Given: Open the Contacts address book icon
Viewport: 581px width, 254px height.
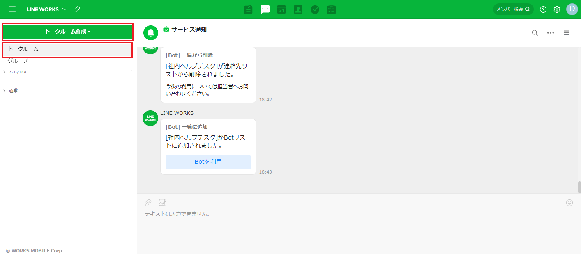Looking at the screenshot, I should point(298,9).
